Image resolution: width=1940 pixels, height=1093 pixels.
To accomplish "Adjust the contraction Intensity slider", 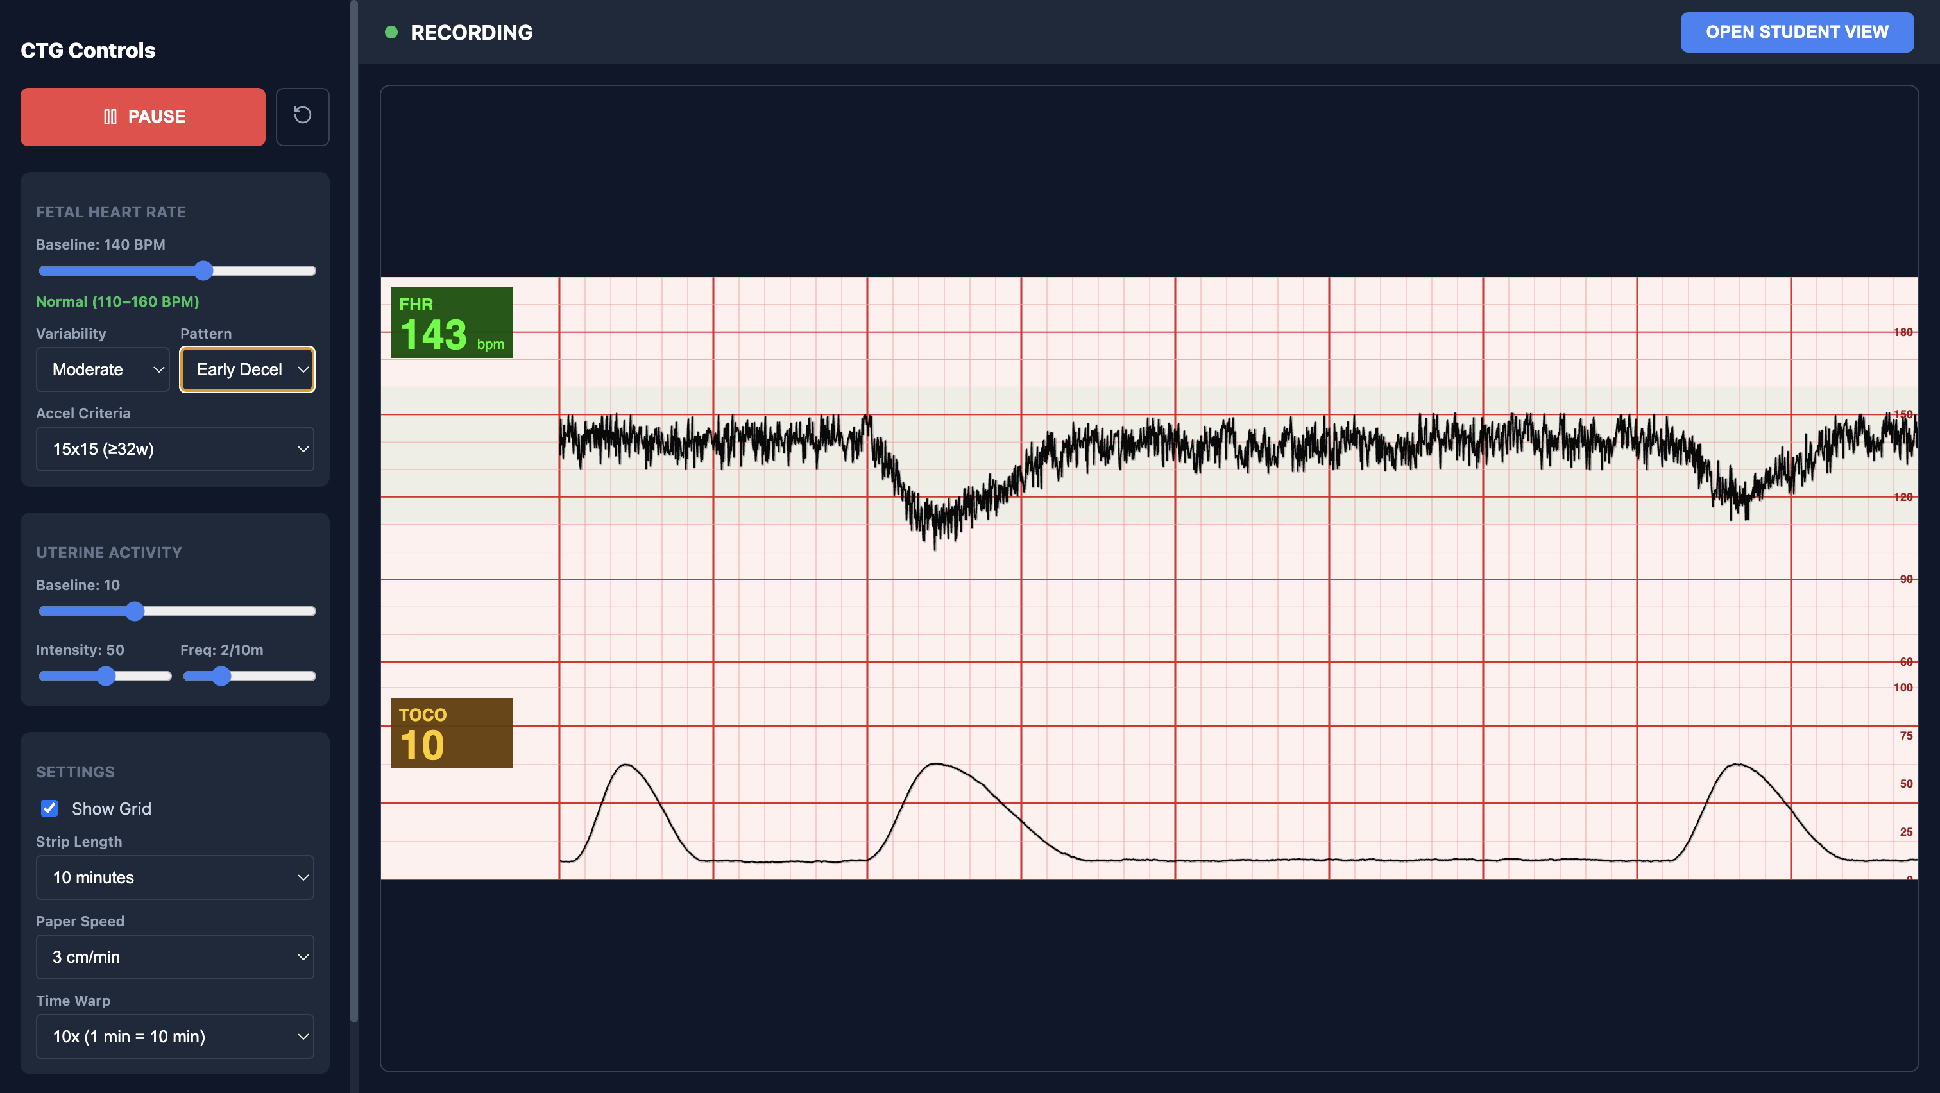I will click(x=105, y=676).
